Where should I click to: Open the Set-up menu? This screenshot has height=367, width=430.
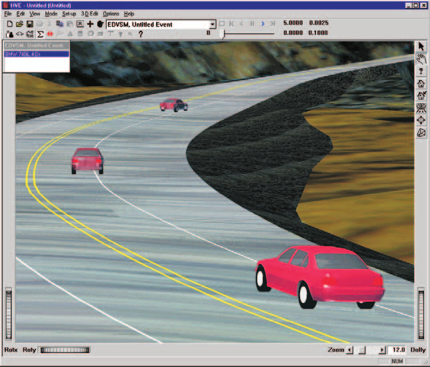point(69,14)
